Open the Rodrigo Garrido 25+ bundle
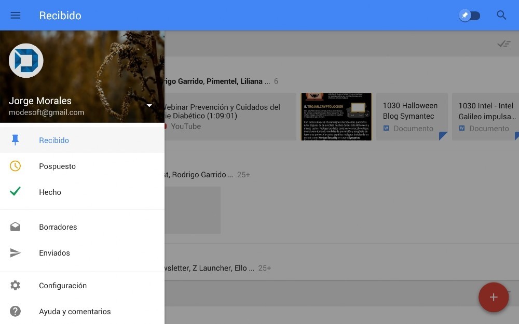Screen dimensions: 519x324 pos(208,175)
